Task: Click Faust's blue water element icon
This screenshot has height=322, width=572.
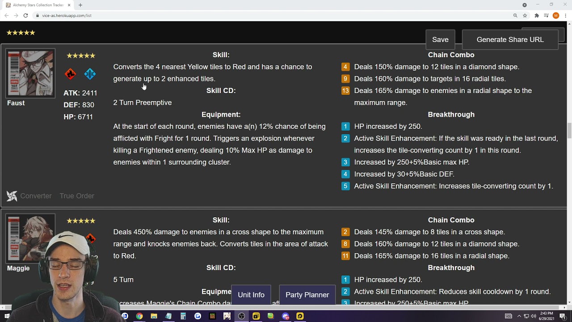Action: point(90,74)
